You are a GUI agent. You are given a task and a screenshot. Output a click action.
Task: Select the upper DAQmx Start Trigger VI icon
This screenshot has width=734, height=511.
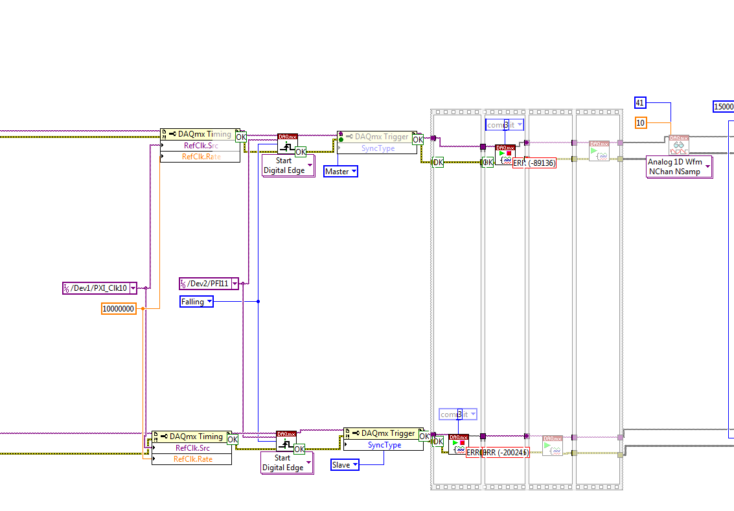pos(287,144)
